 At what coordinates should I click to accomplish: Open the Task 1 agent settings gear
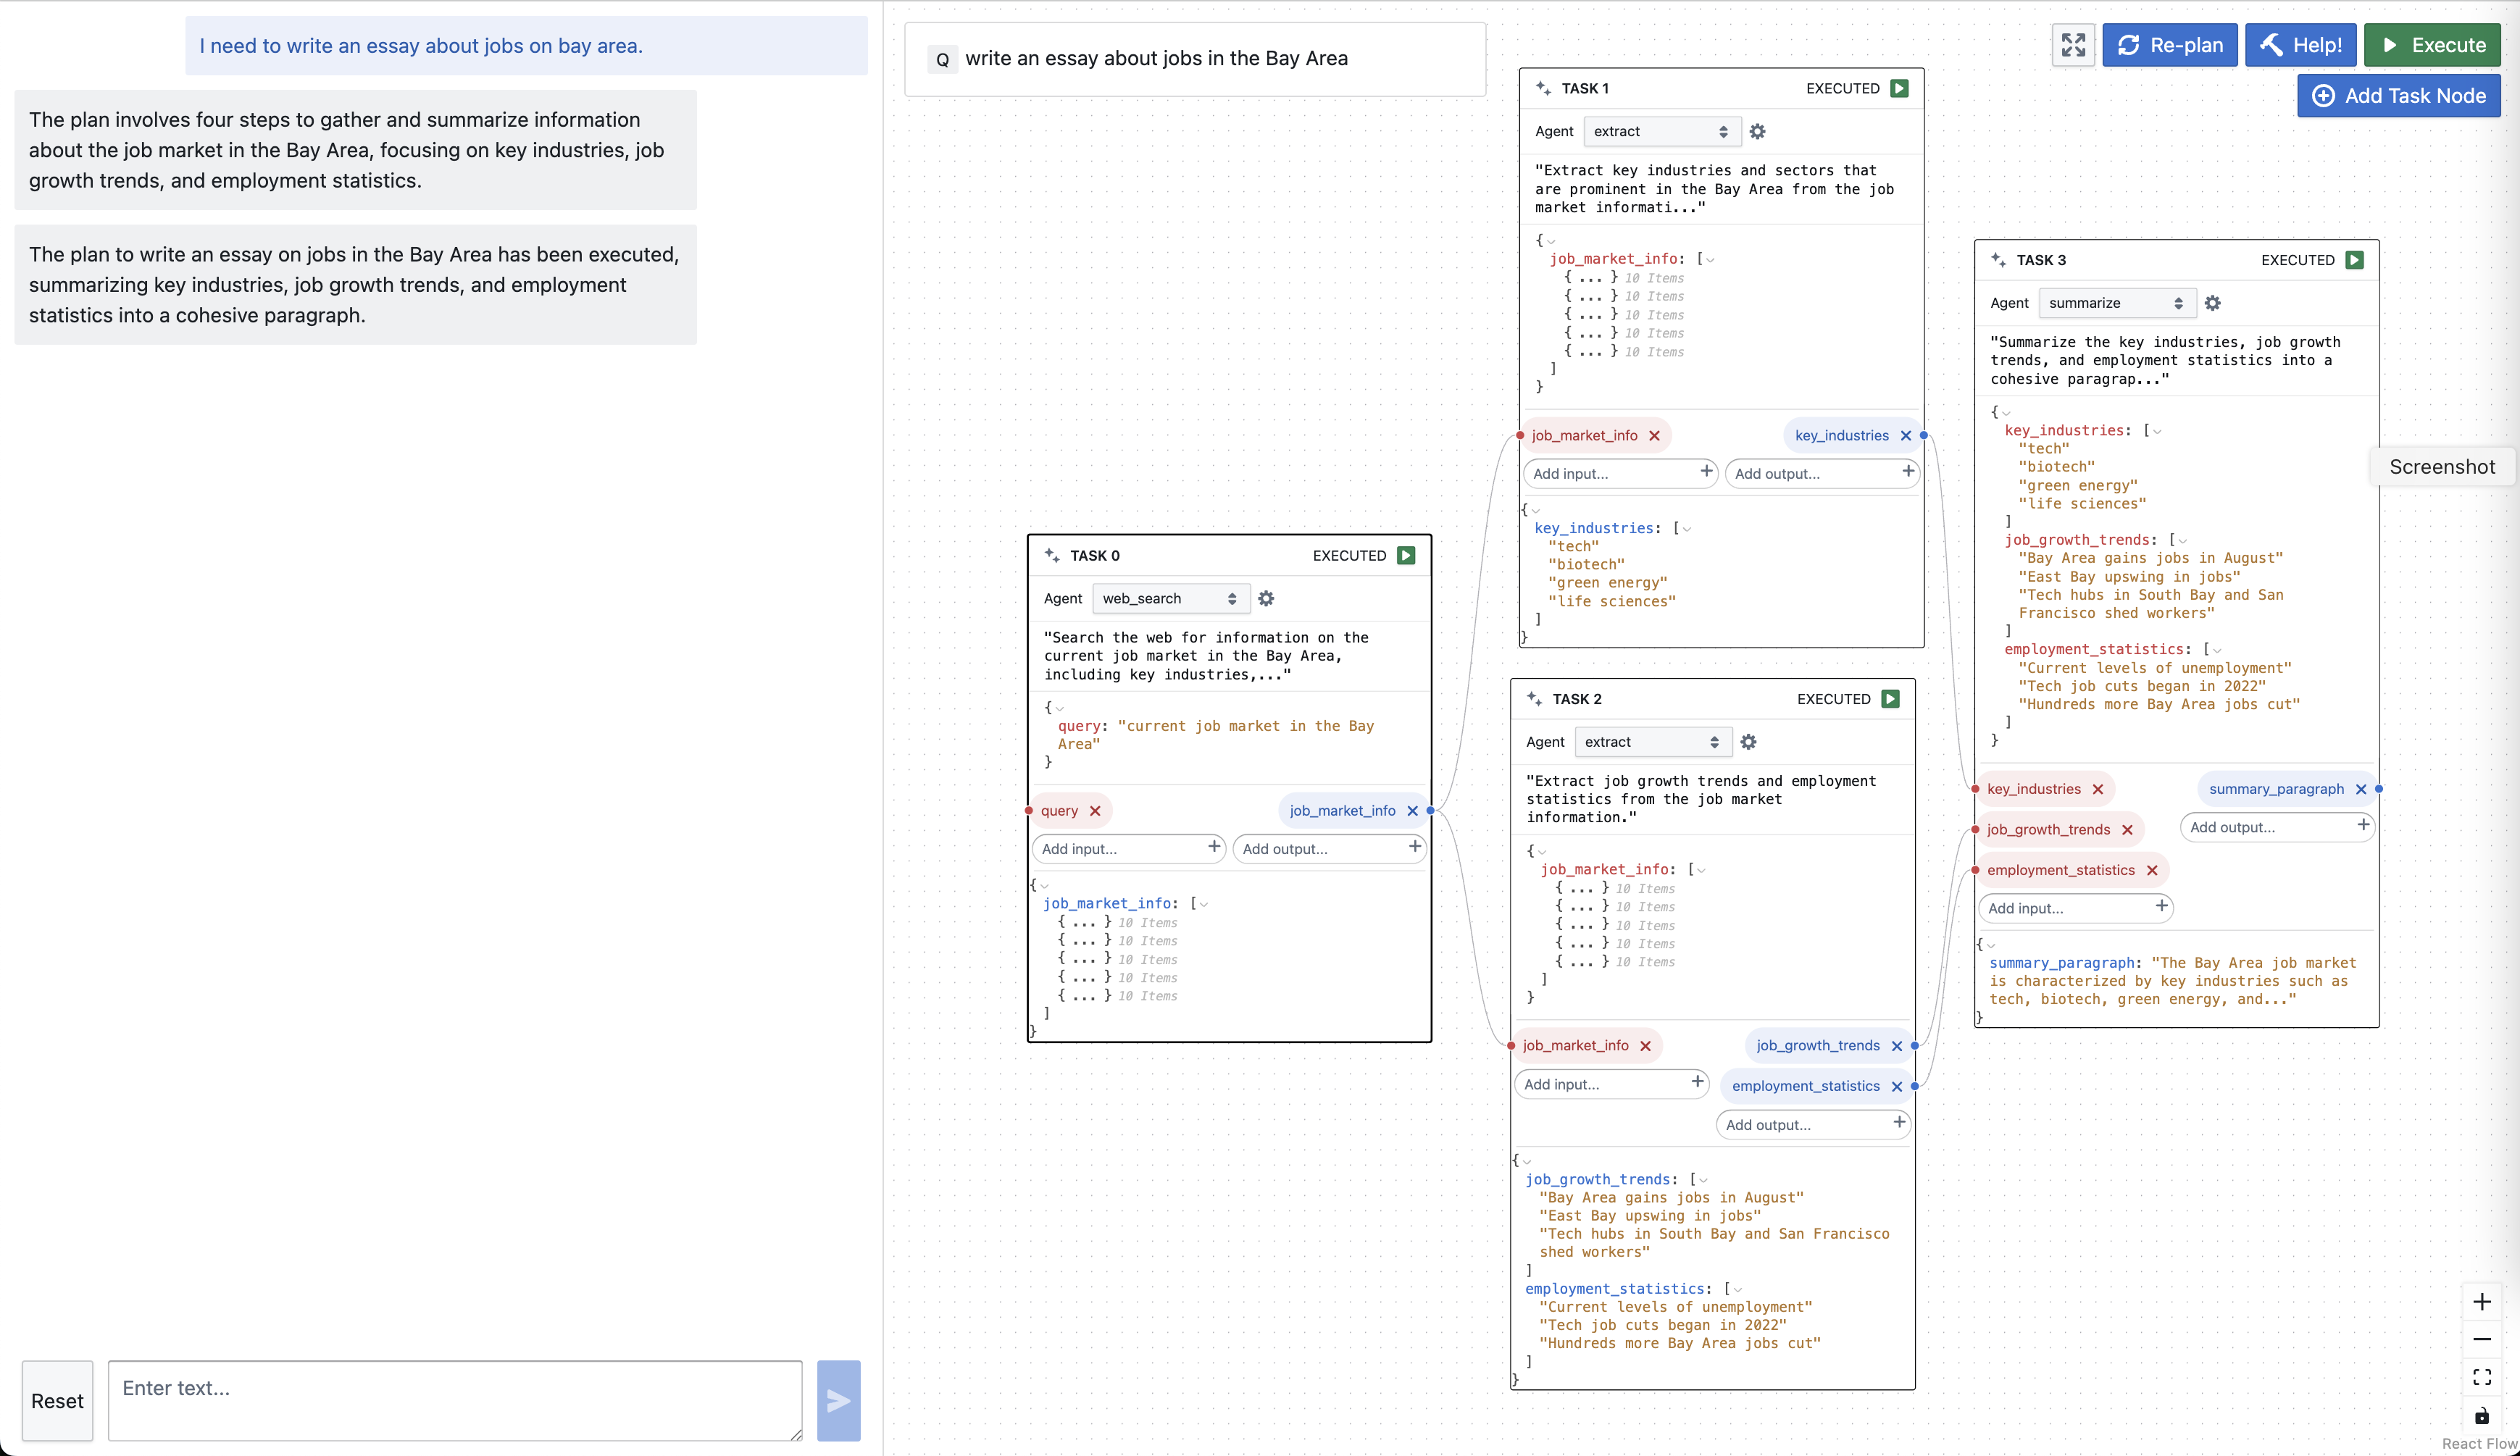1757,131
